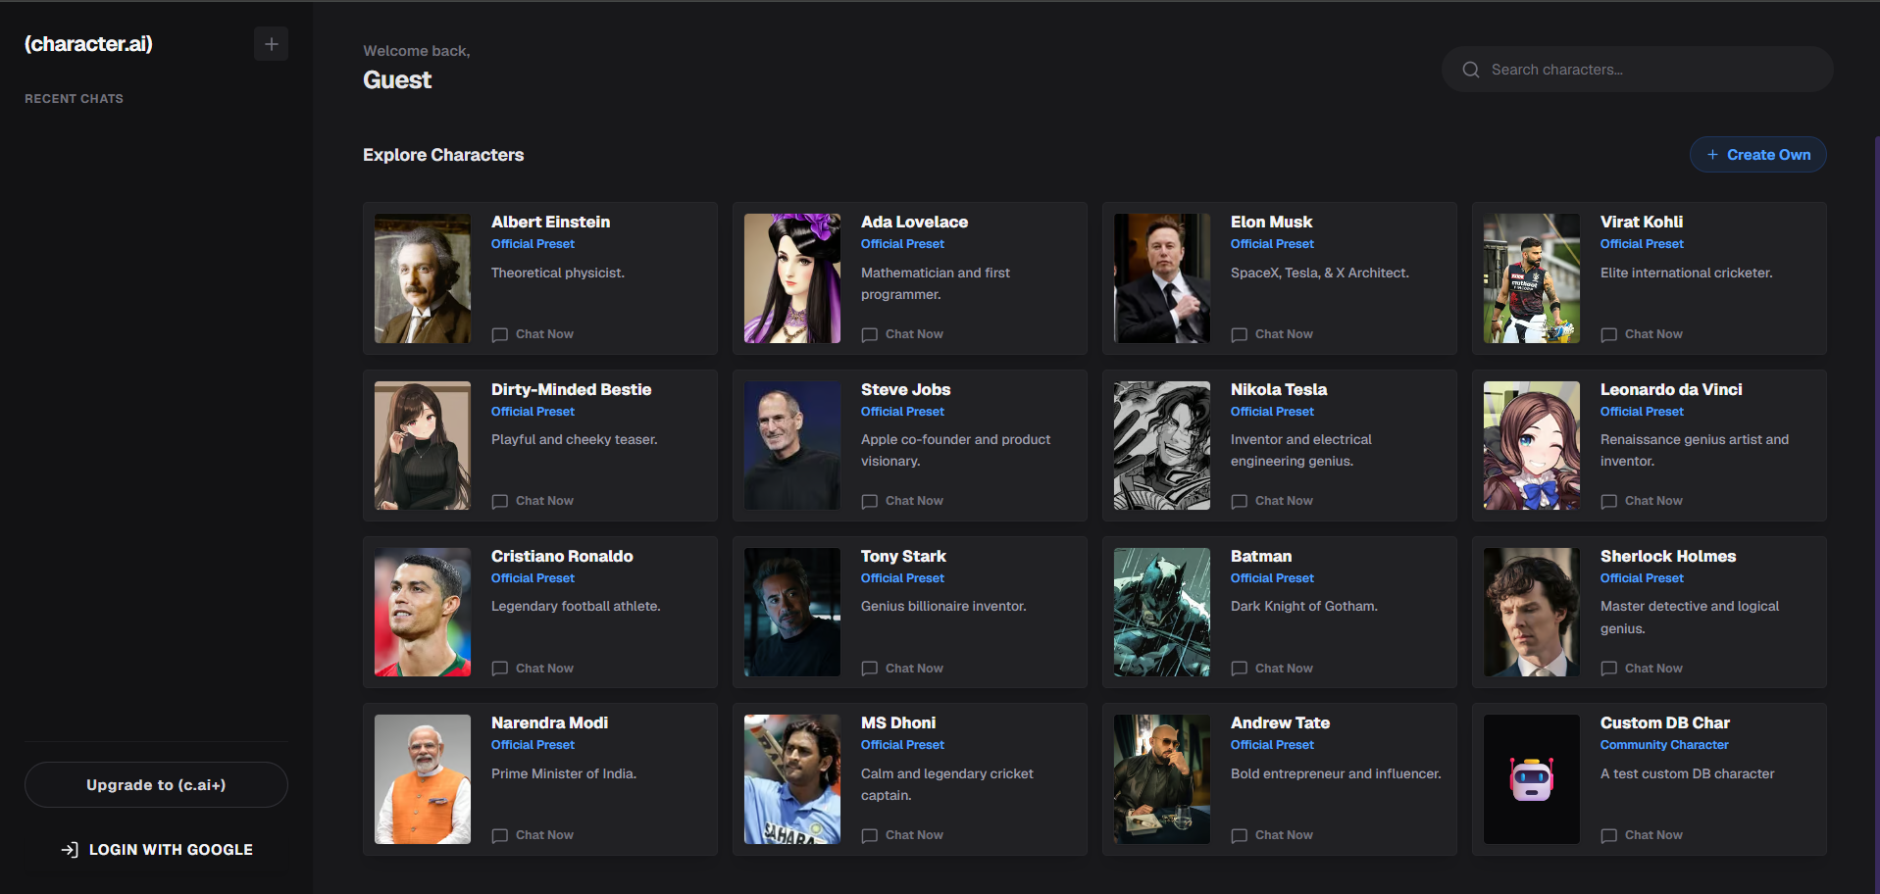Image resolution: width=1880 pixels, height=894 pixels.
Task: Click the chat bubble icon on Tony Stark card
Action: coord(870,669)
